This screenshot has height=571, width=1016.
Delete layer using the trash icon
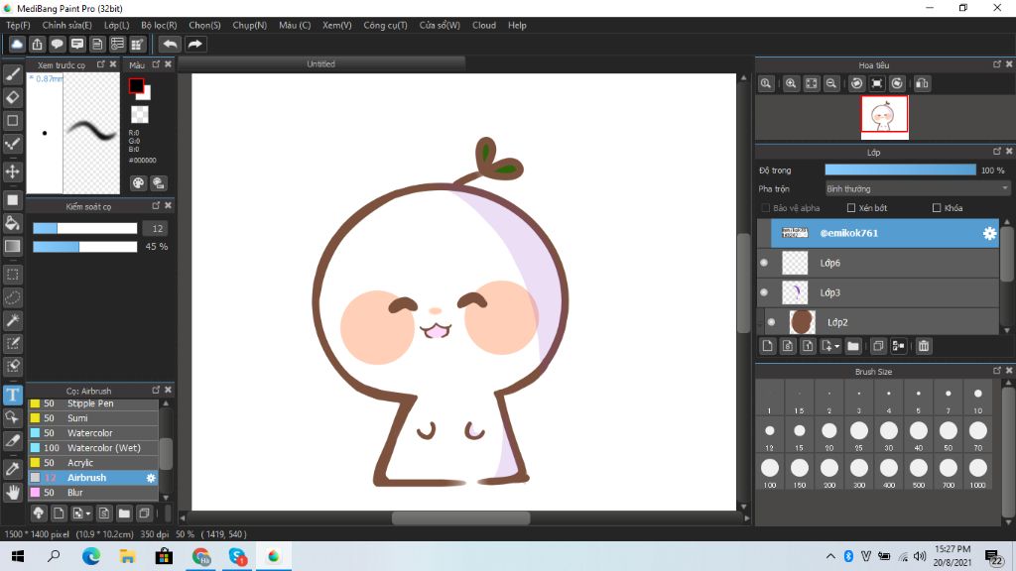click(924, 346)
